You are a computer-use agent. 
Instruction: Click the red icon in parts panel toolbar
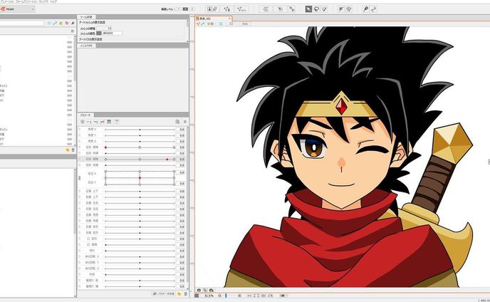click(x=66, y=23)
